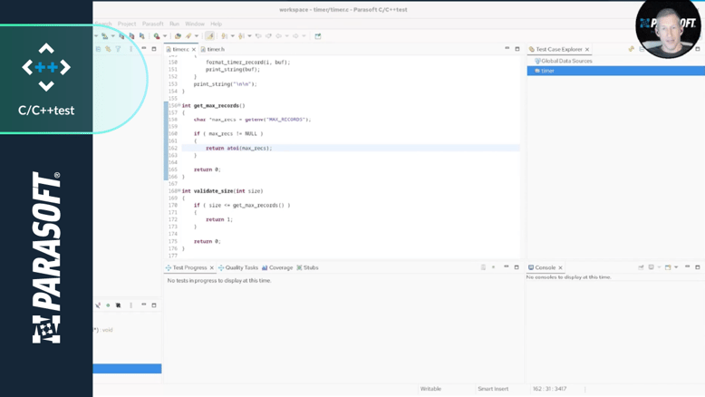
Task: Click the Collapse All icon in left panel
Action: point(98,49)
